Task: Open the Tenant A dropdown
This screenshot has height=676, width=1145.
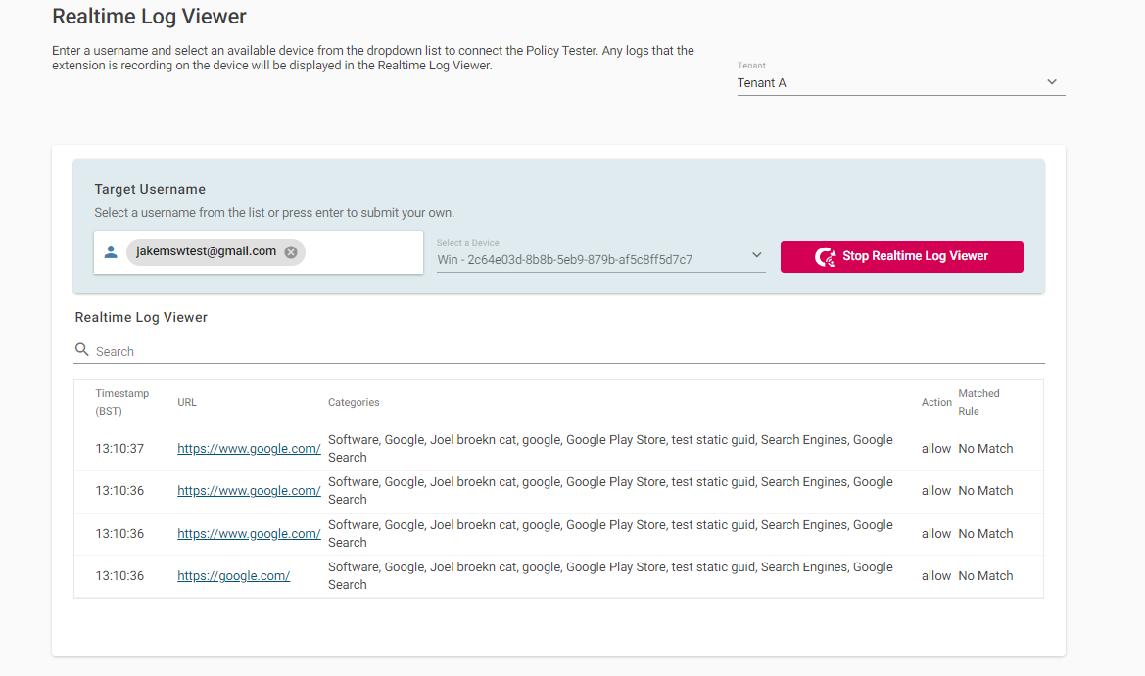Action: 901,82
